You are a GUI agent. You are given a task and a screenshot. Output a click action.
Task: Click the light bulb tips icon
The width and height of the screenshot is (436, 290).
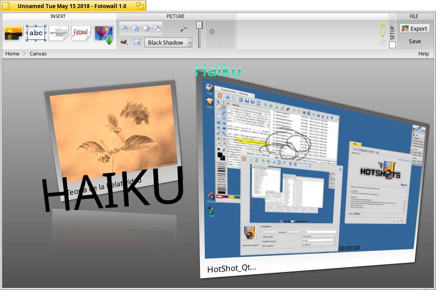[383, 34]
